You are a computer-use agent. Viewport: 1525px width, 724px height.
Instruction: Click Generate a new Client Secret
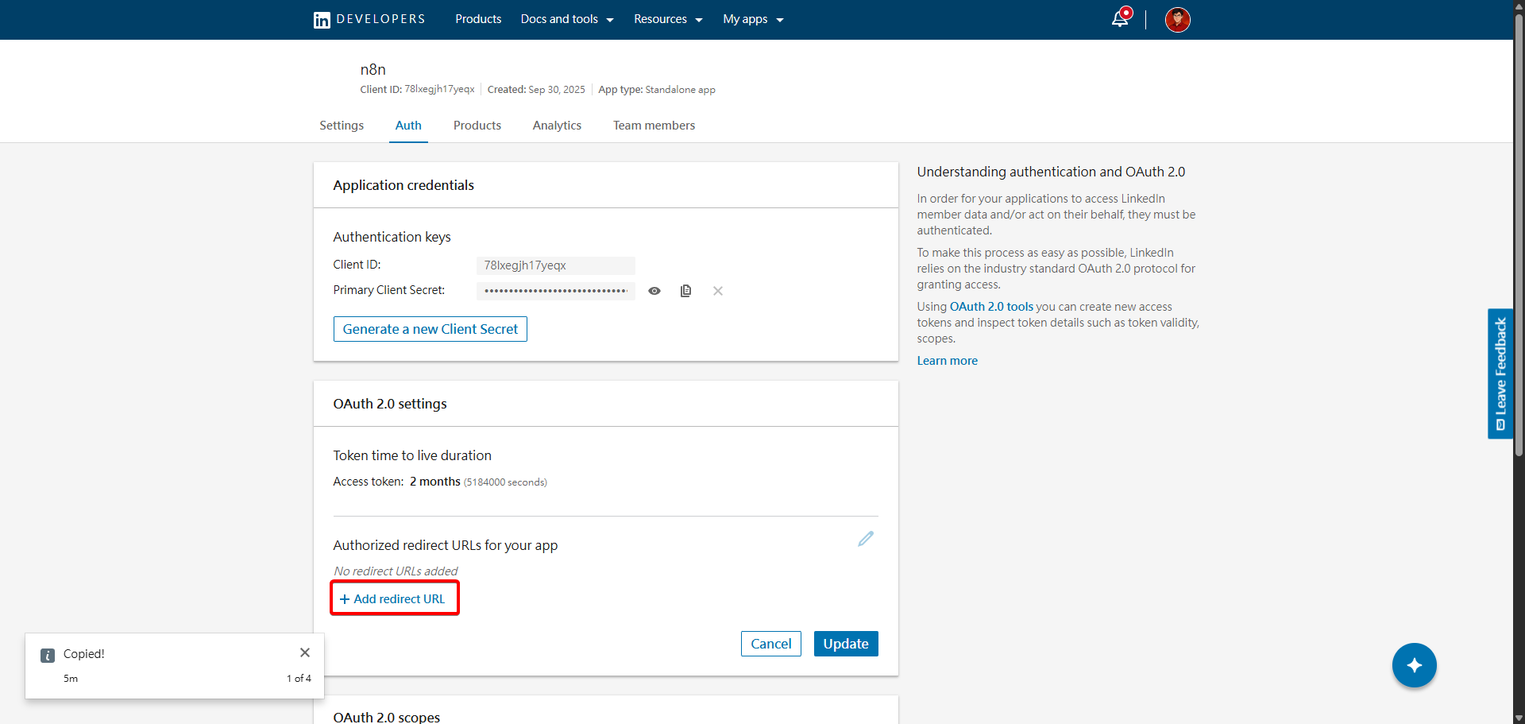pyautogui.click(x=430, y=328)
